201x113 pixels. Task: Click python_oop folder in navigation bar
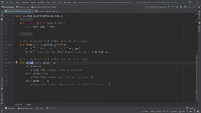point(23,7)
